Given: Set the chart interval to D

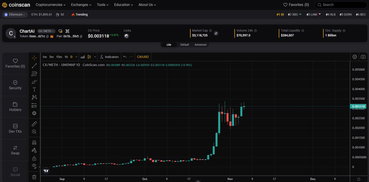Looking at the screenshot, I should [72, 57].
